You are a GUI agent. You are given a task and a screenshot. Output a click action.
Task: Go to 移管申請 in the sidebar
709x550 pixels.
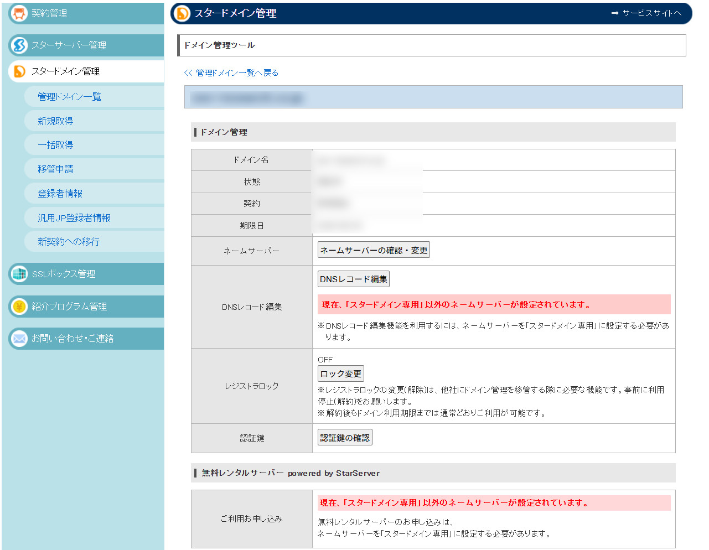click(55, 169)
